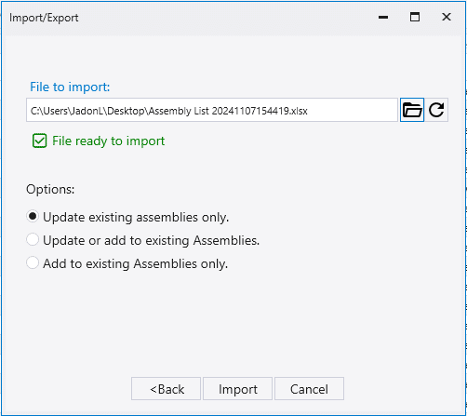The image size is (467, 416).
Task: Select the 'Update existing assemblies only' radio button
Action: point(33,216)
